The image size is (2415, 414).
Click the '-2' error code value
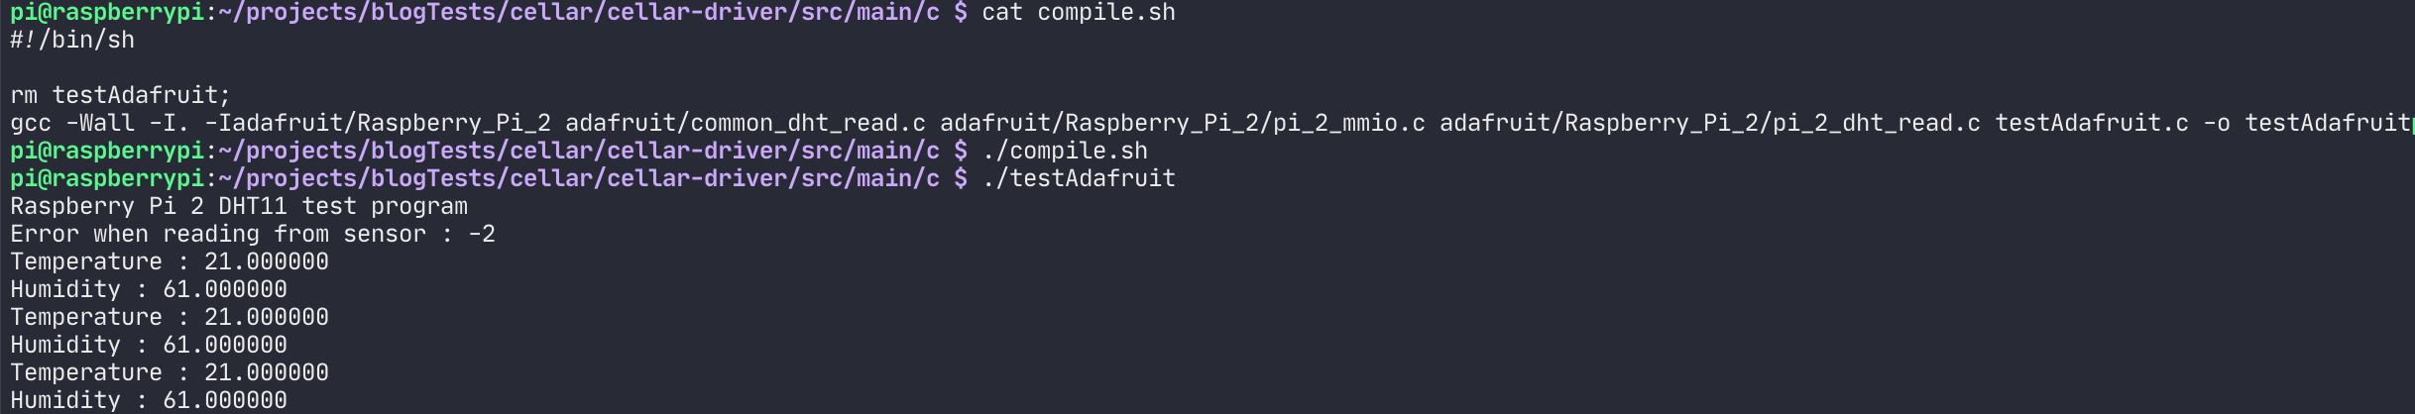[482, 235]
